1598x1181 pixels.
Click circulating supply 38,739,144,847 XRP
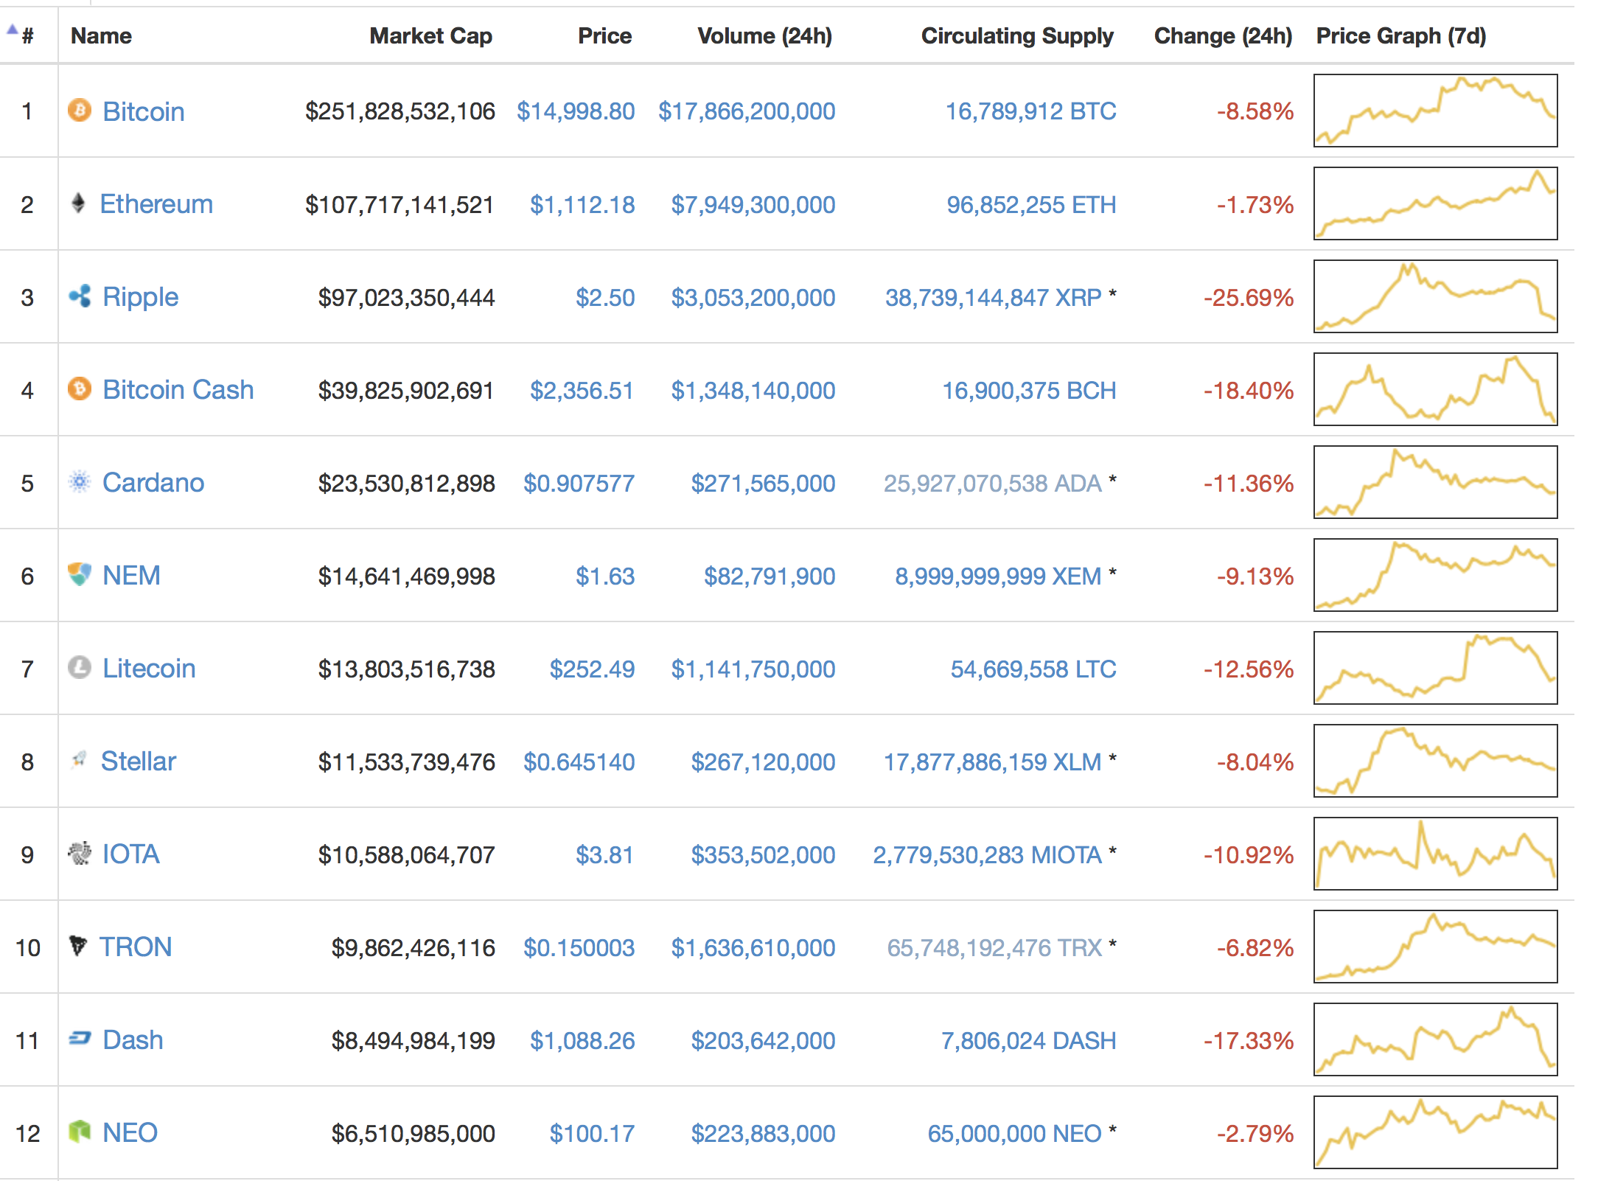(993, 298)
